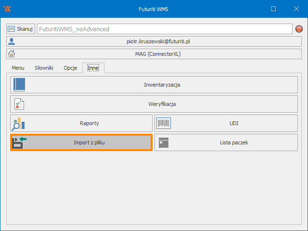Click the warehouse house icon
Image resolution: width=308 pixels, height=231 pixels.
point(12,54)
